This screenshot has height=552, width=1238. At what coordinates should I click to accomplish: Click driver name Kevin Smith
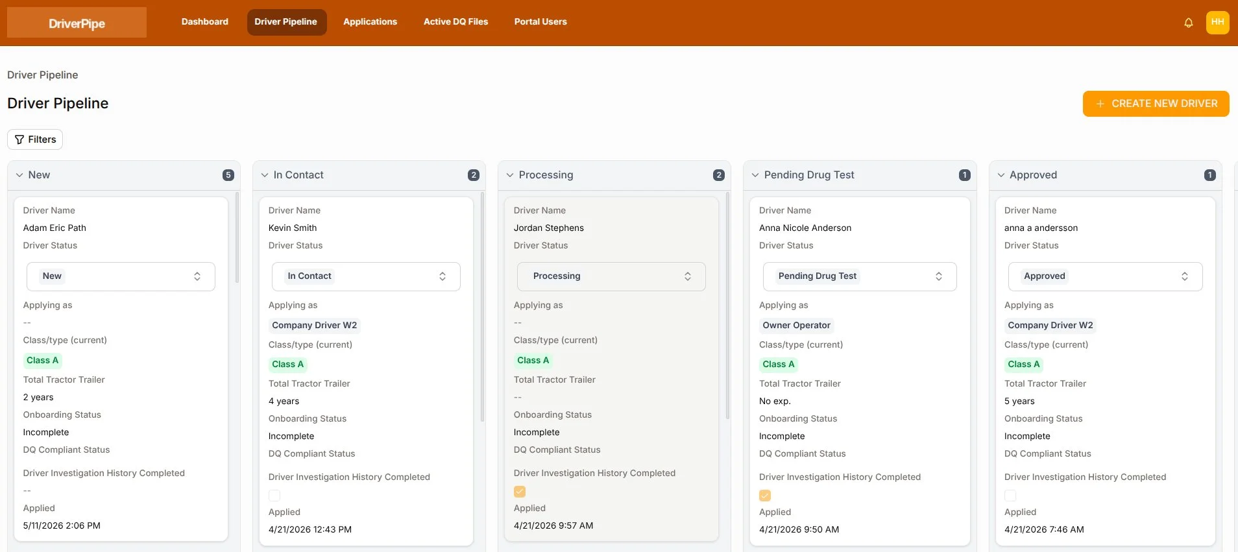(x=293, y=228)
